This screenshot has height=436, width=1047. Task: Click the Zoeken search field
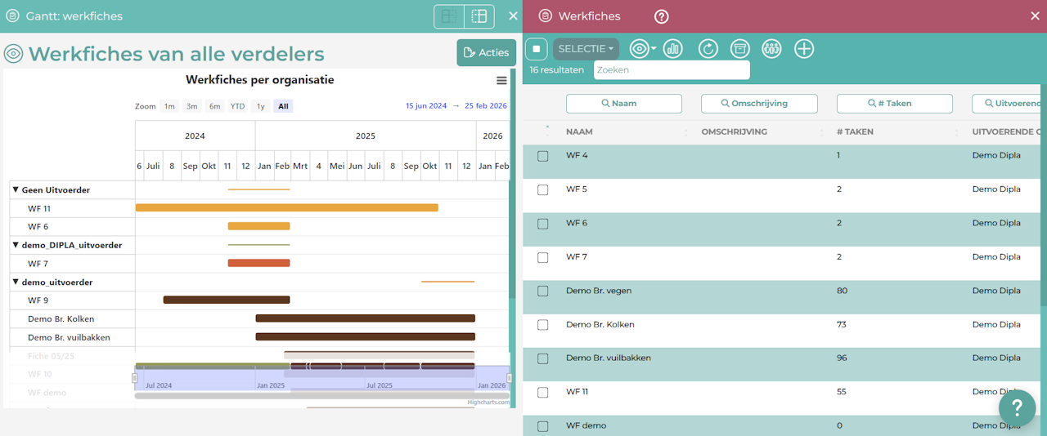(672, 70)
